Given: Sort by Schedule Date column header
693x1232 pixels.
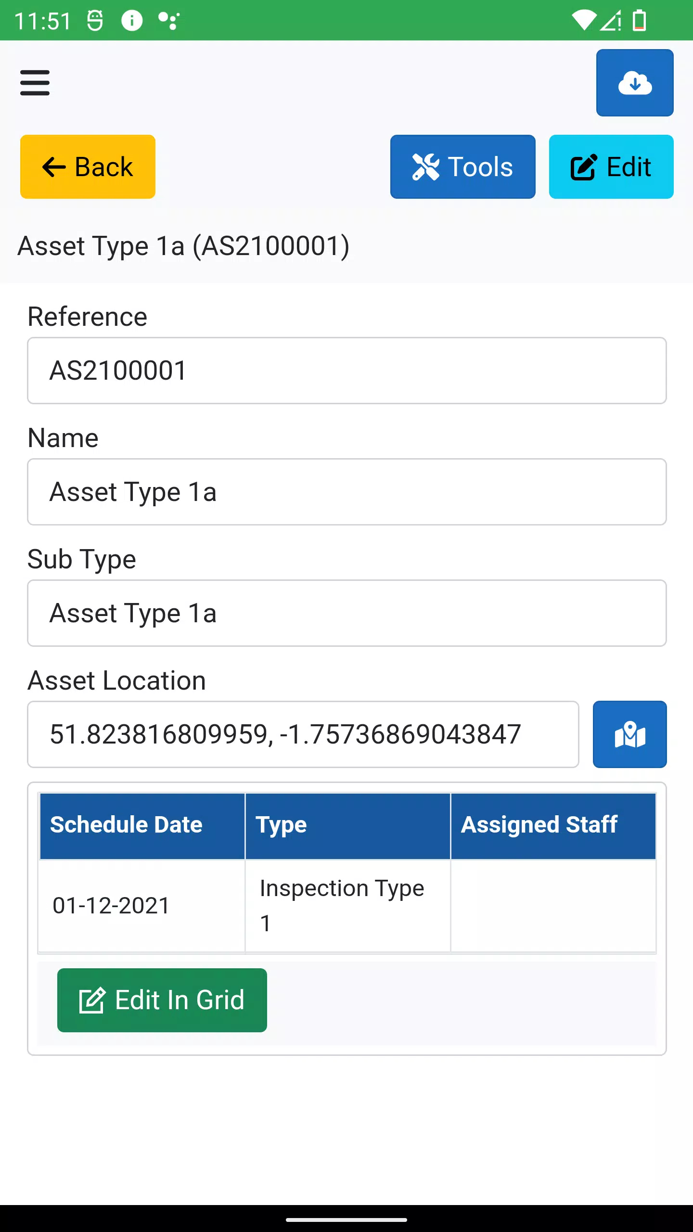Looking at the screenshot, I should coord(142,826).
